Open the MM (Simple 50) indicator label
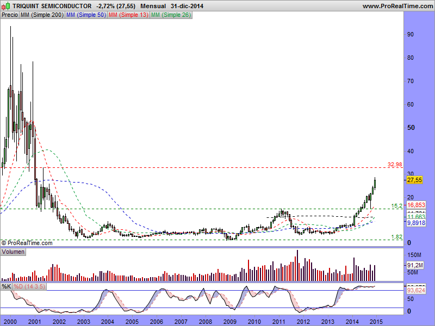 86,15
